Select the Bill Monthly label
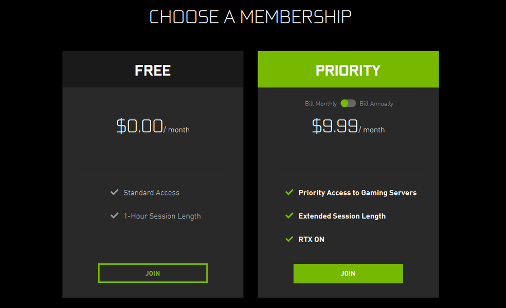 click(x=320, y=104)
